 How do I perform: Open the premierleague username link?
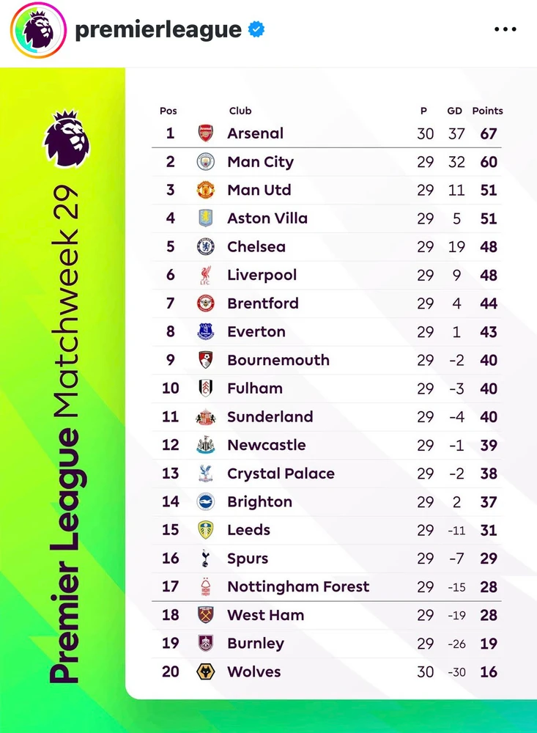pyautogui.click(x=158, y=30)
